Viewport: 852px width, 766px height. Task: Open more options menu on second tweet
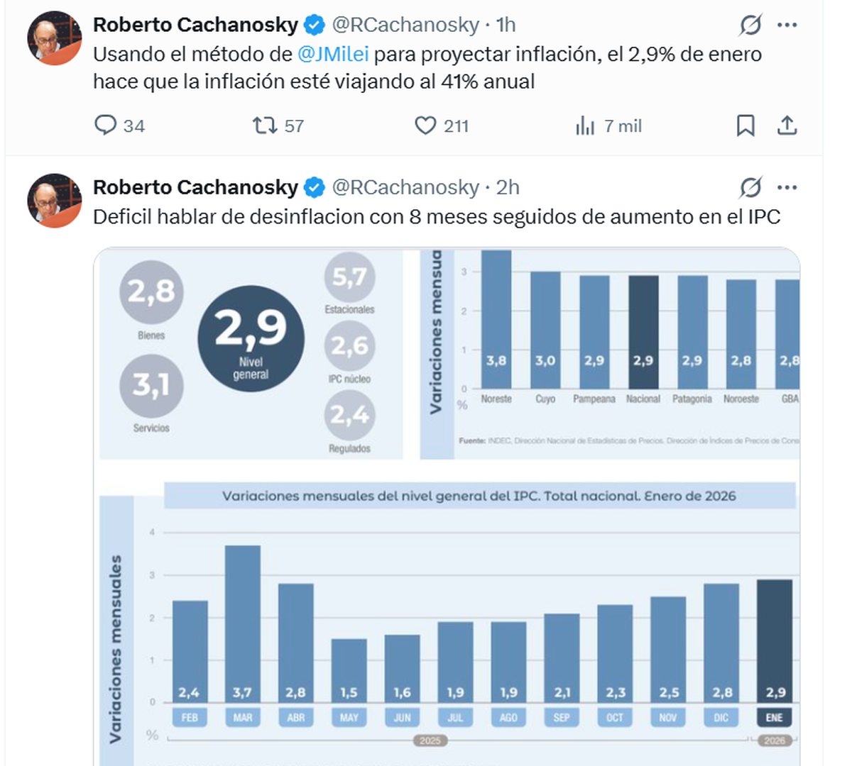click(787, 188)
